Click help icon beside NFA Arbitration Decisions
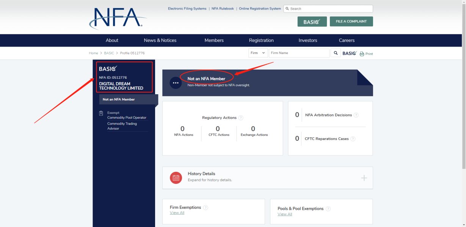Screen dimensions: 466x227 pos(356,115)
